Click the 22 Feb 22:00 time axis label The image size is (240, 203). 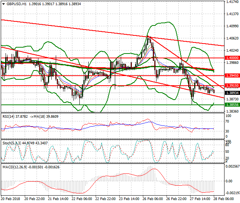pos(106,199)
